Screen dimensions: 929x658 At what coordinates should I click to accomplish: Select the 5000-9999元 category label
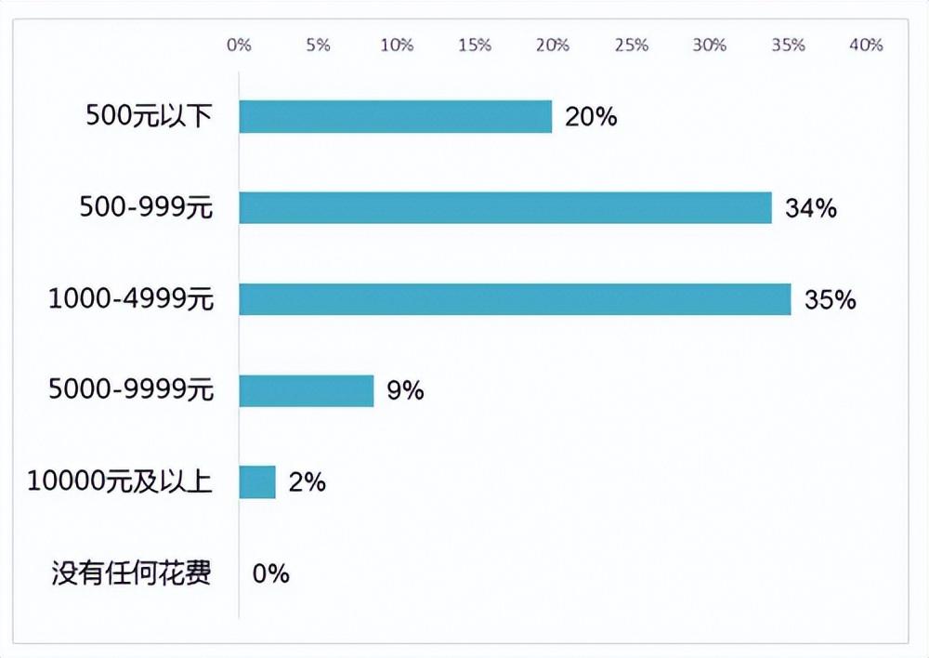coord(131,389)
